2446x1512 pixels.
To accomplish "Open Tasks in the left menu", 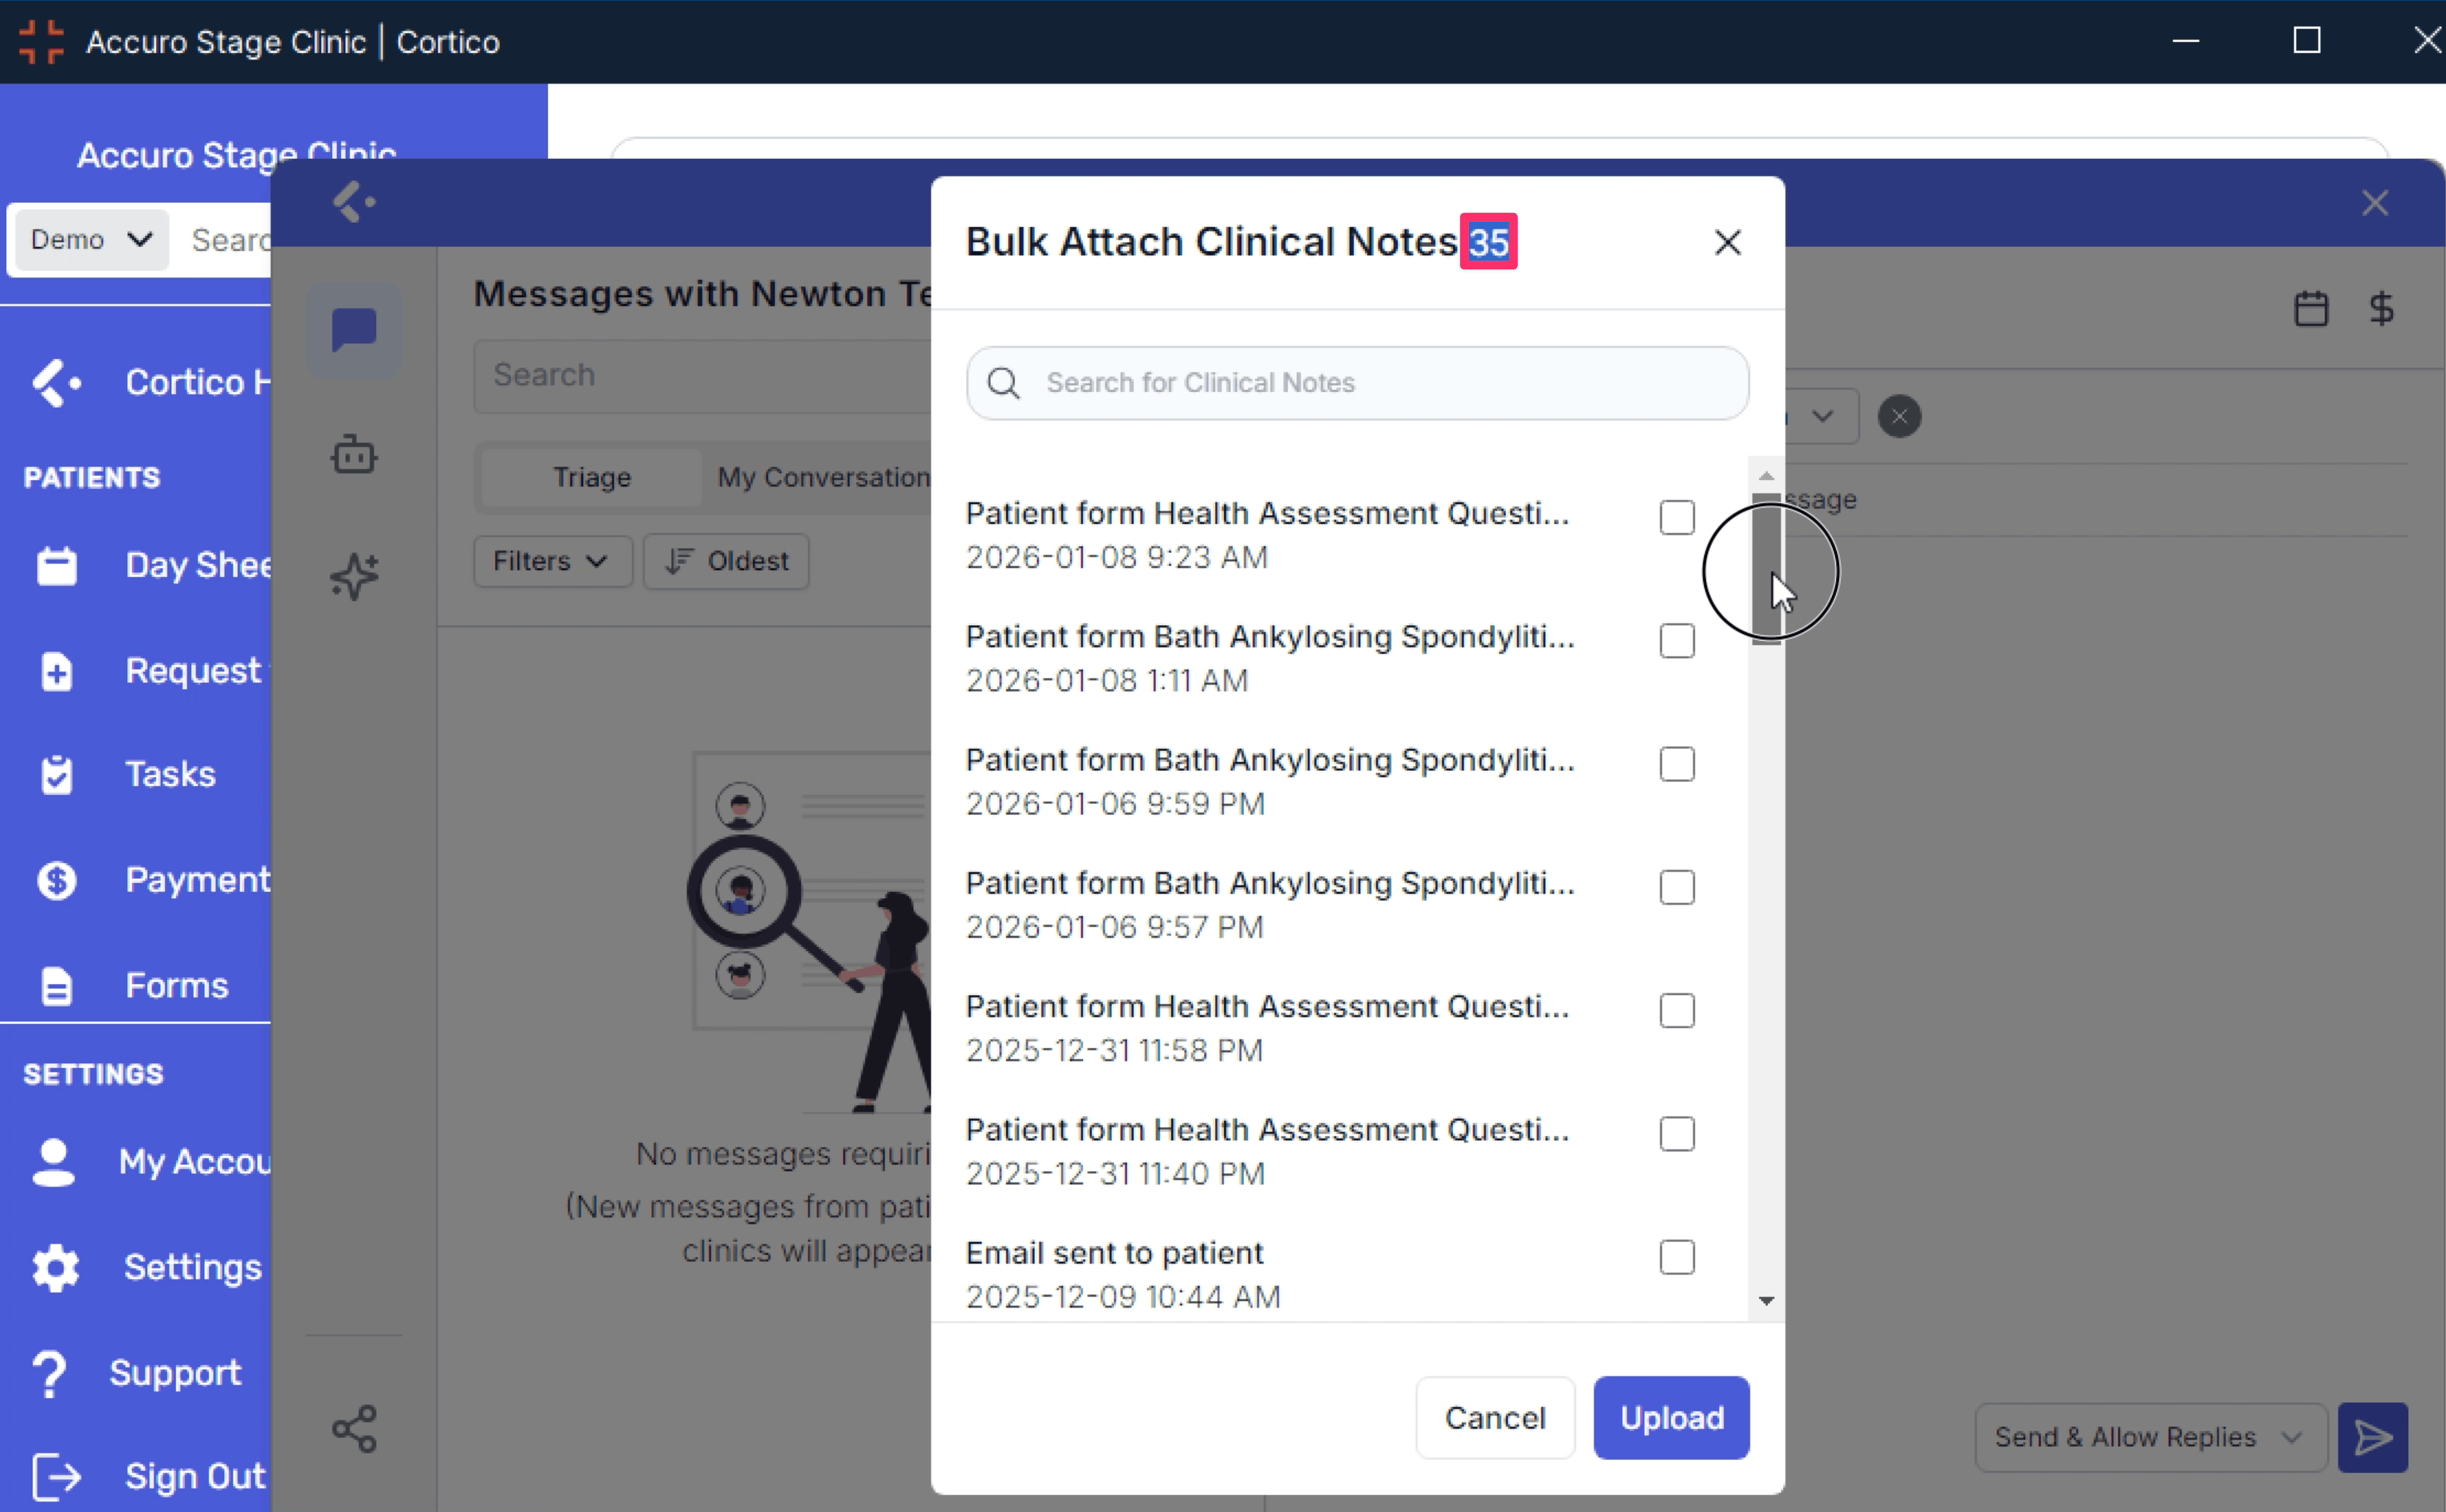I will [170, 774].
